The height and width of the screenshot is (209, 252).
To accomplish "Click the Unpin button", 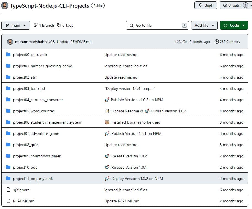I will [x=206, y=5].
